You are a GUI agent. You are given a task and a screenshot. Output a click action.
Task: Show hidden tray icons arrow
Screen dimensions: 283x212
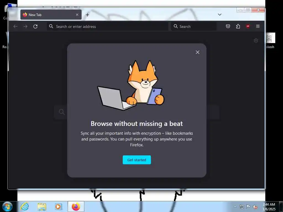click(235, 207)
